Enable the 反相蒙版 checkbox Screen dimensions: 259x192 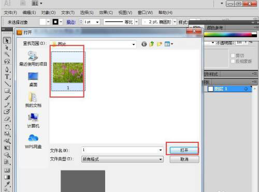[x=233, y=61]
